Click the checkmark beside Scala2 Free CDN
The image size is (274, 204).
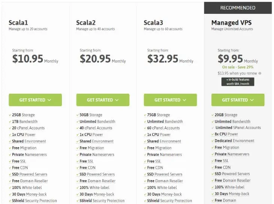tap(78, 168)
